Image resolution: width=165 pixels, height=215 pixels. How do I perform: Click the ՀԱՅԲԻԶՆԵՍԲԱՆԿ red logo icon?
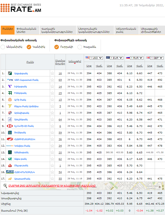pos(10,139)
